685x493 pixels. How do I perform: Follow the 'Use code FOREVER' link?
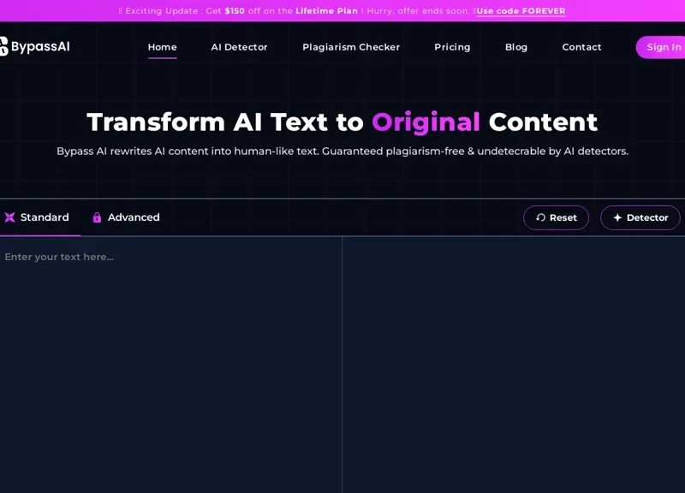(521, 11)
